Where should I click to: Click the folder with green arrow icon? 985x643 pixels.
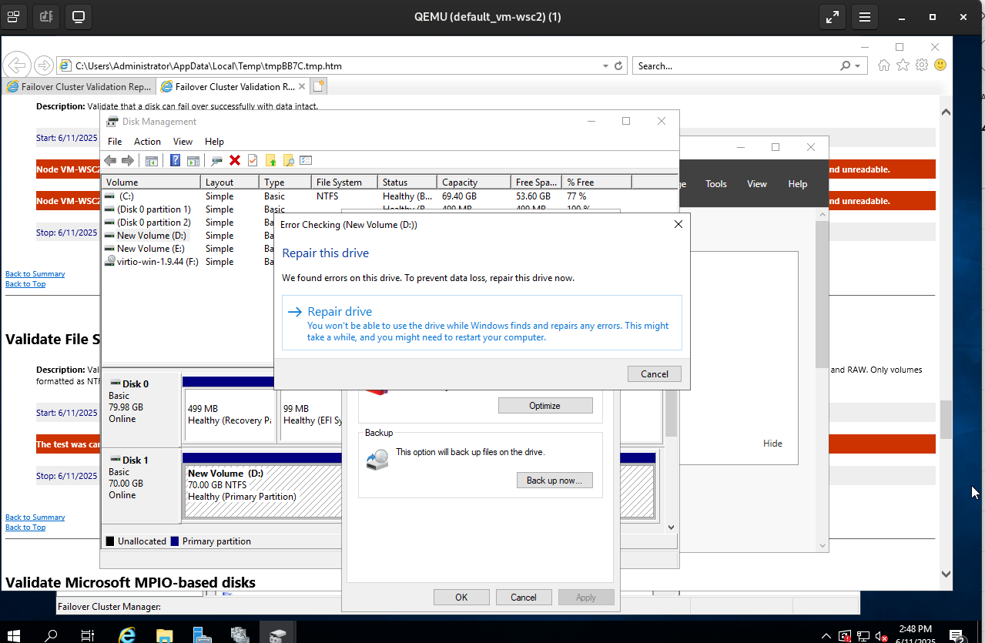(270, 160)
